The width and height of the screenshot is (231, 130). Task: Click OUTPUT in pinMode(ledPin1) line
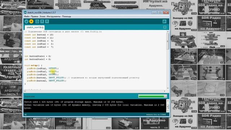click(x=53, y=69)
